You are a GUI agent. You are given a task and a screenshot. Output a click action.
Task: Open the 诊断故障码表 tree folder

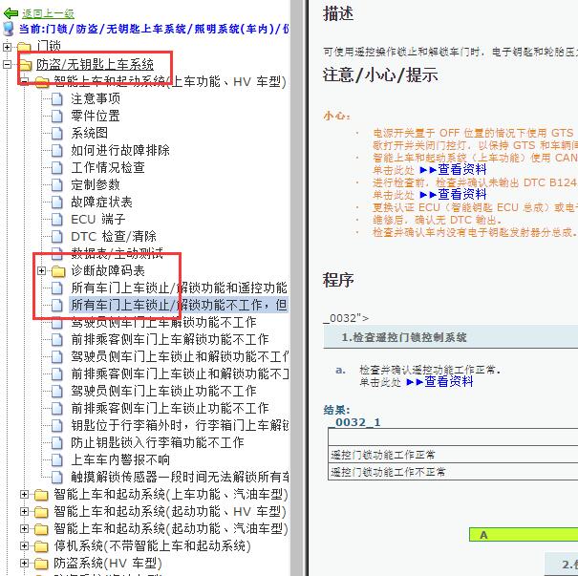[x=108, y=271]
